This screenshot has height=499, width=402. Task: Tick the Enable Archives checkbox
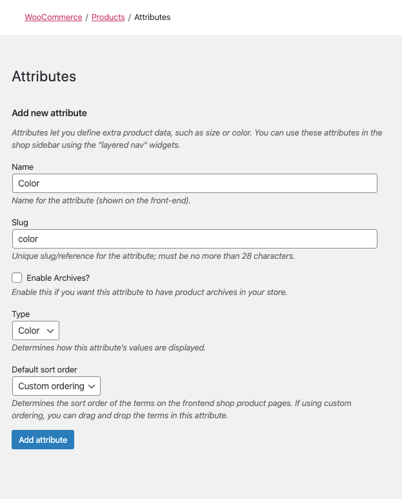tap(17, 278)
